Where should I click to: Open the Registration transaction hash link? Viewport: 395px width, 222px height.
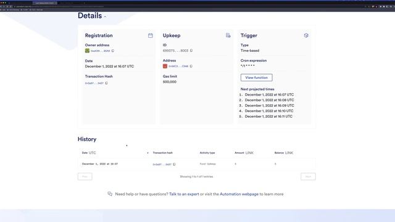click(x=94, y=83)
